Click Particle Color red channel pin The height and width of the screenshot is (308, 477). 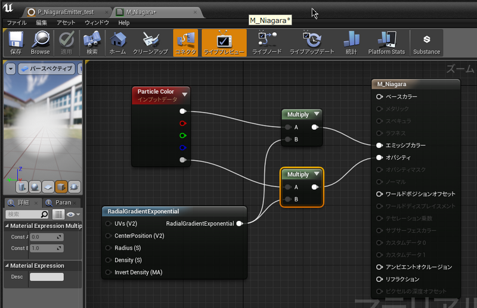coord(182,123)
